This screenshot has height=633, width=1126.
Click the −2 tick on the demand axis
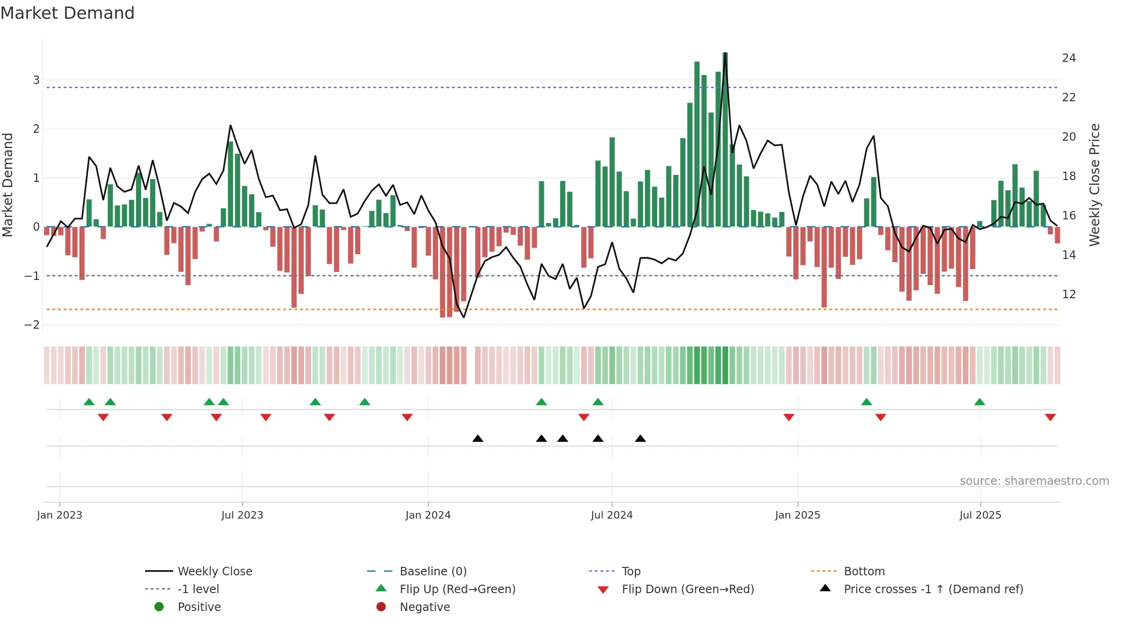[32, 324]
